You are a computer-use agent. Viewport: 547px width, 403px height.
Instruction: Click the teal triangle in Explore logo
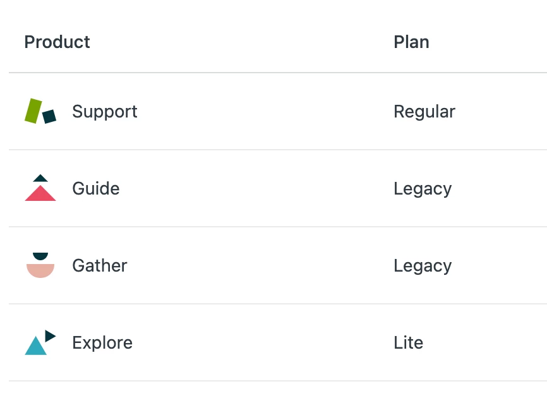35,346
